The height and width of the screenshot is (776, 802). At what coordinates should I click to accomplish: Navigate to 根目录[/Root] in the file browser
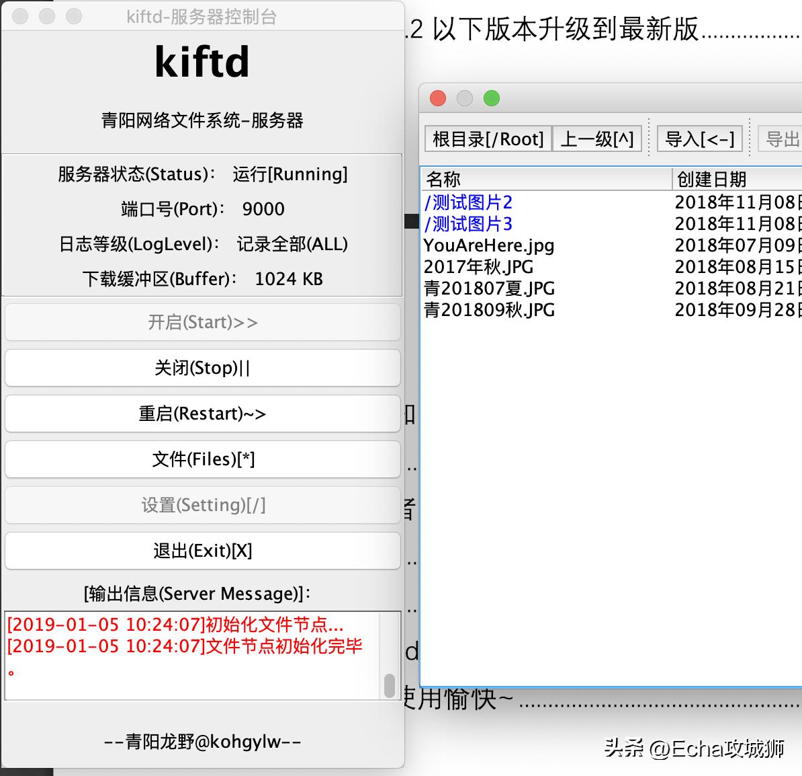[x=487, y=139]
